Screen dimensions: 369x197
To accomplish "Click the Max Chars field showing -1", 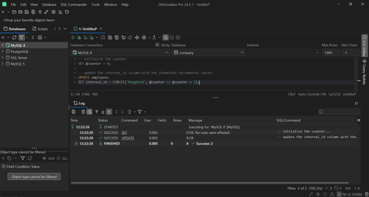I will click(351, 52).
